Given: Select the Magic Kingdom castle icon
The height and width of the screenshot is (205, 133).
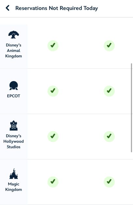Looking at the screenshot, I should 13,174.
